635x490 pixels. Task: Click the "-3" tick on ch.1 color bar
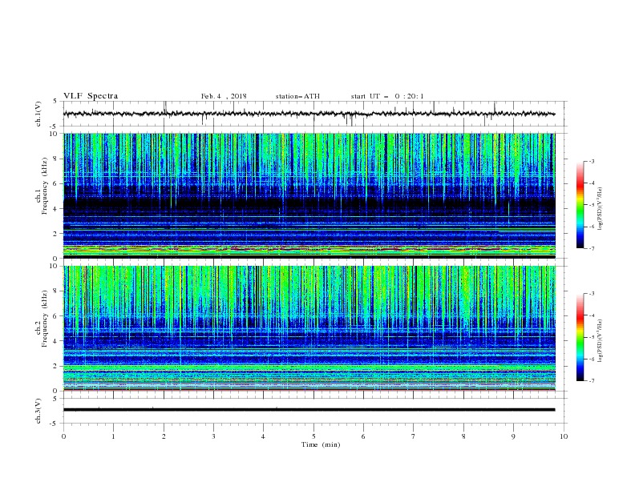point(591,161)
